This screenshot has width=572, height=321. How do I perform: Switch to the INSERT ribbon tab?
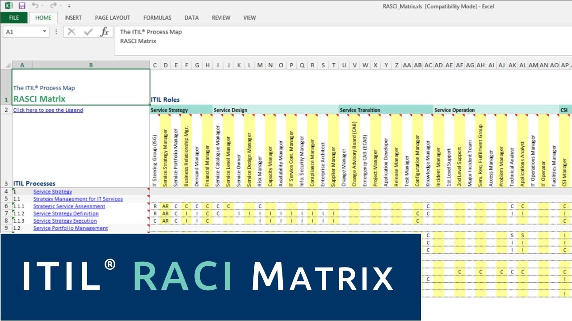pyautogui.click(x=73, y=18)
